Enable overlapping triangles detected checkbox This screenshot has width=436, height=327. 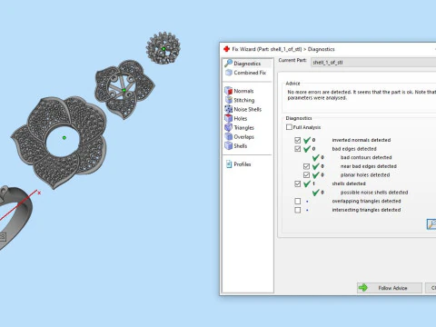(298, 201)
